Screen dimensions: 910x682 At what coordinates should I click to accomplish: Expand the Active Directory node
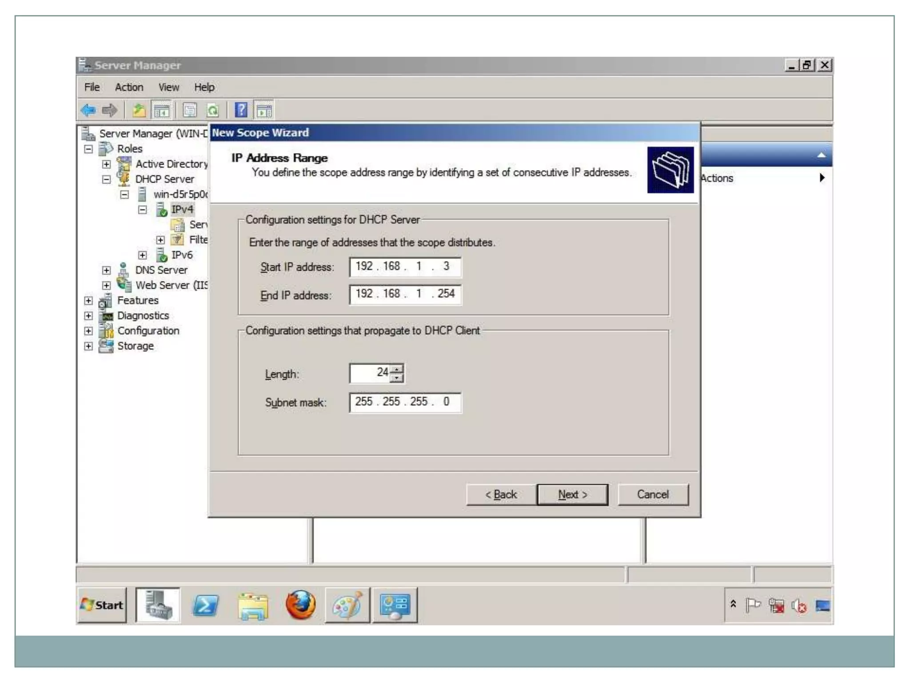106,164
